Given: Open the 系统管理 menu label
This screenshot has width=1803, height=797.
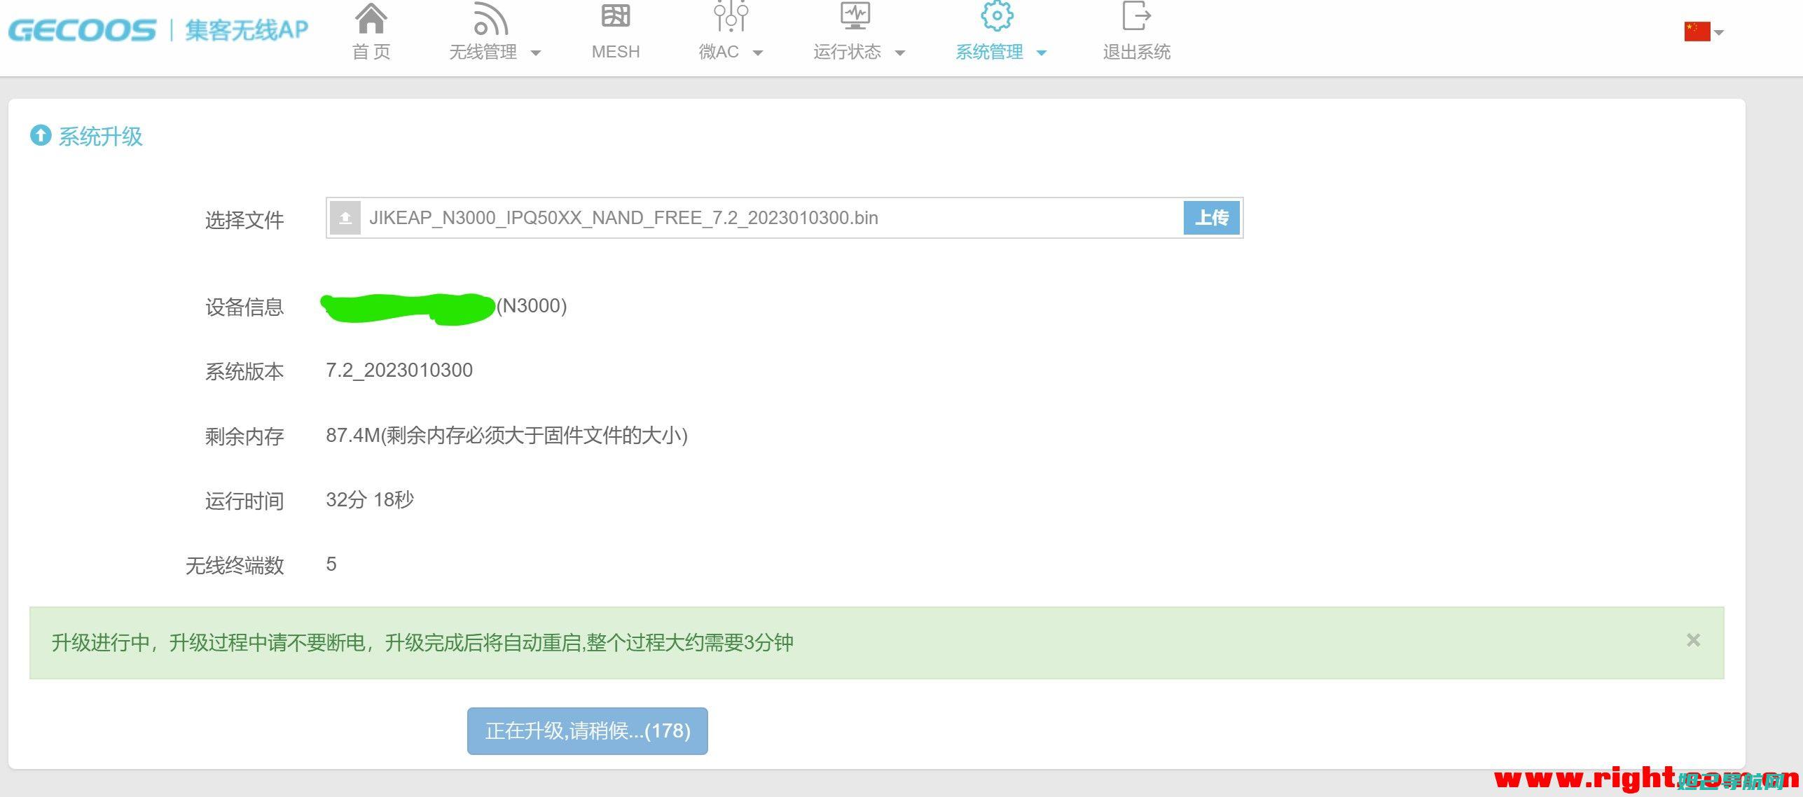Looking at the screenshot, I should point(989,52).
